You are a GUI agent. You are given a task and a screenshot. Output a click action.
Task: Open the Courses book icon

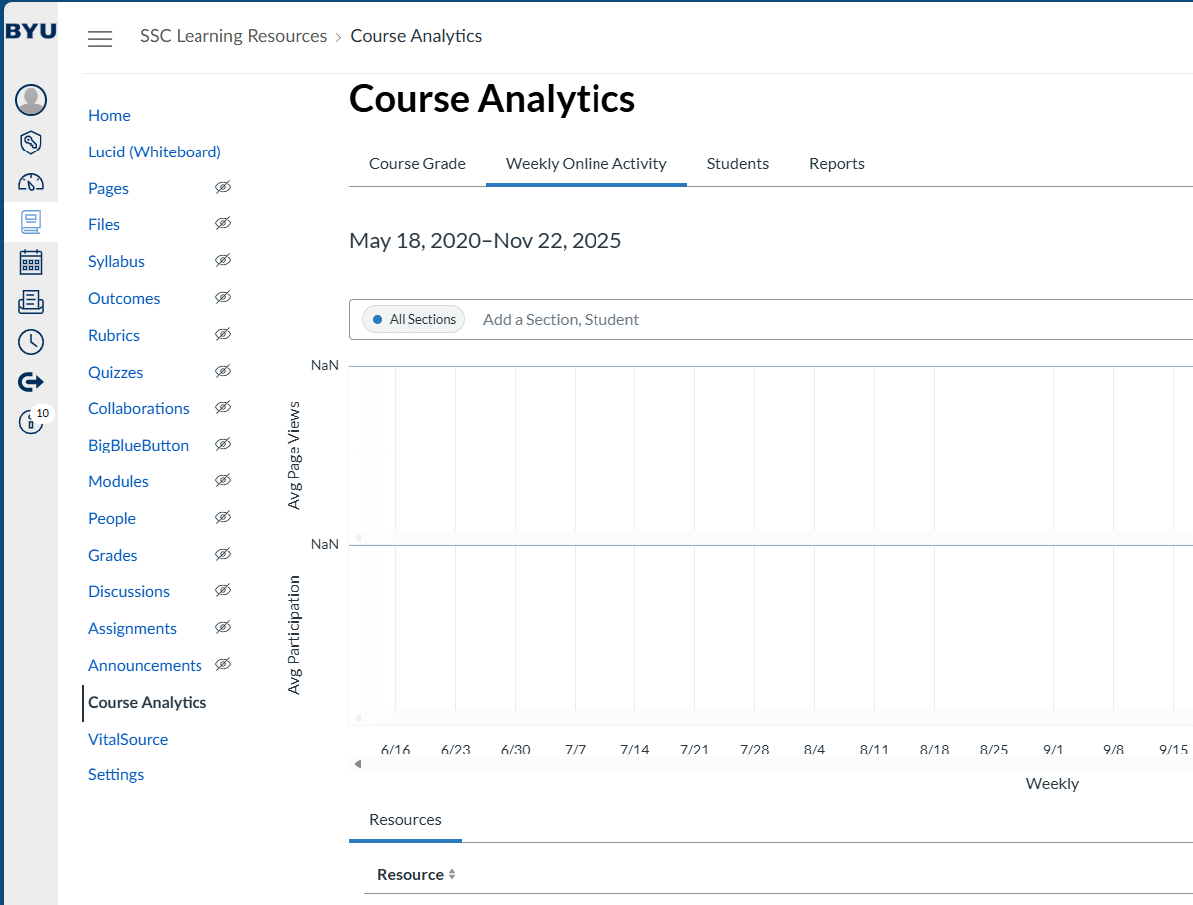click(31, 222)
